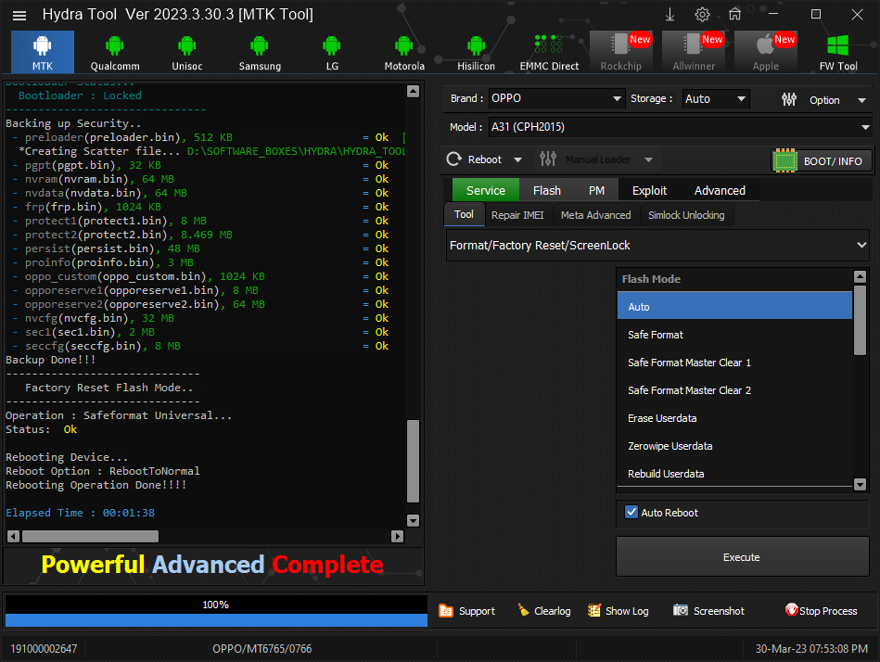Select Safe Format Master Clear 2

734,390
